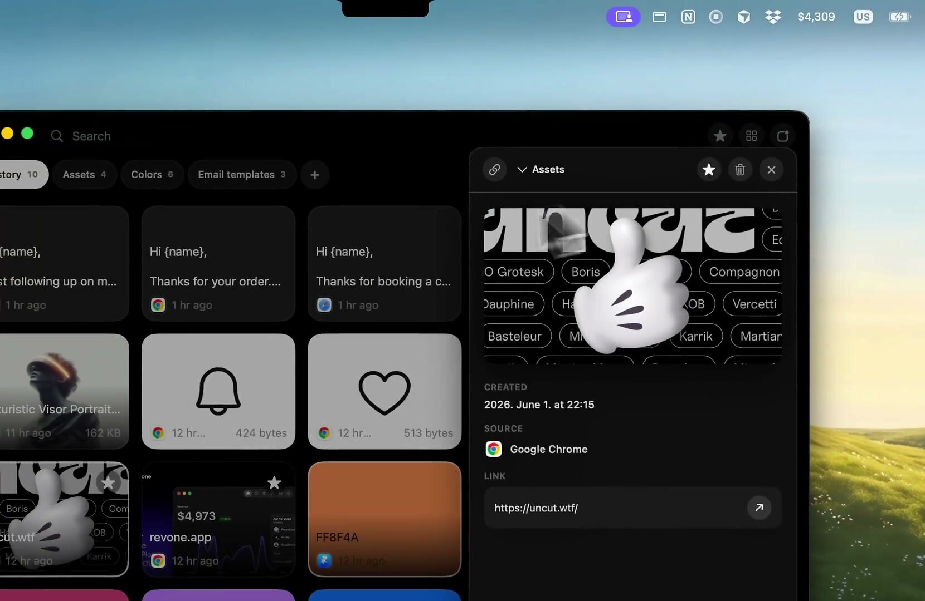Open the Assets tab

pyautogui.click(x=84, y=174)
